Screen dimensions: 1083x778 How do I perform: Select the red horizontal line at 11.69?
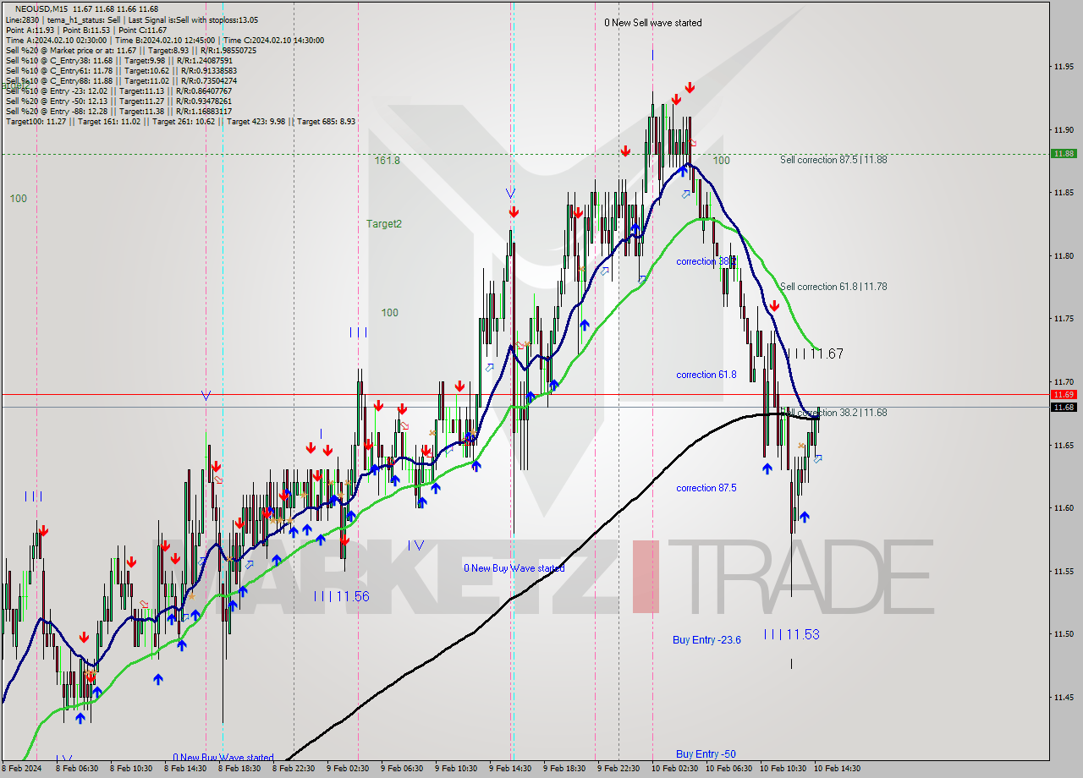click(x=525, y=395)
